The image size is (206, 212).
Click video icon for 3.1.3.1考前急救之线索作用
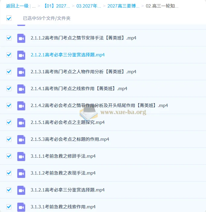click(21, 207)
